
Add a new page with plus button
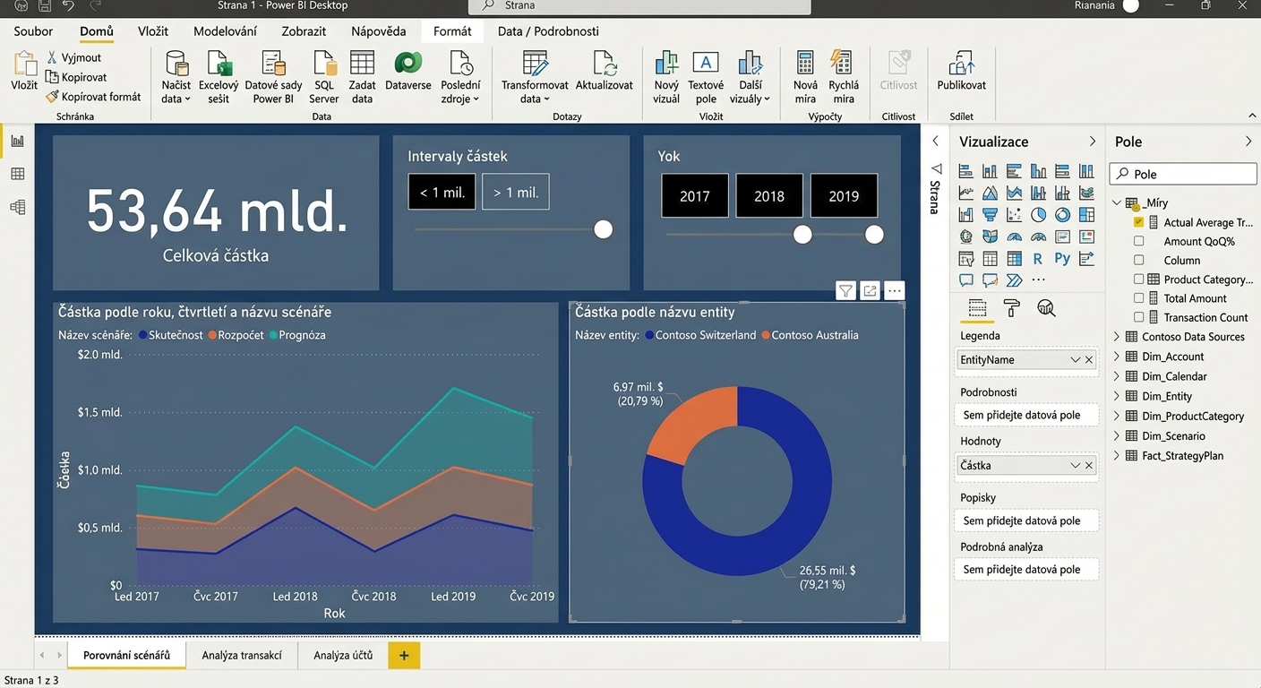pyautogui.click(x=404, y=656)
